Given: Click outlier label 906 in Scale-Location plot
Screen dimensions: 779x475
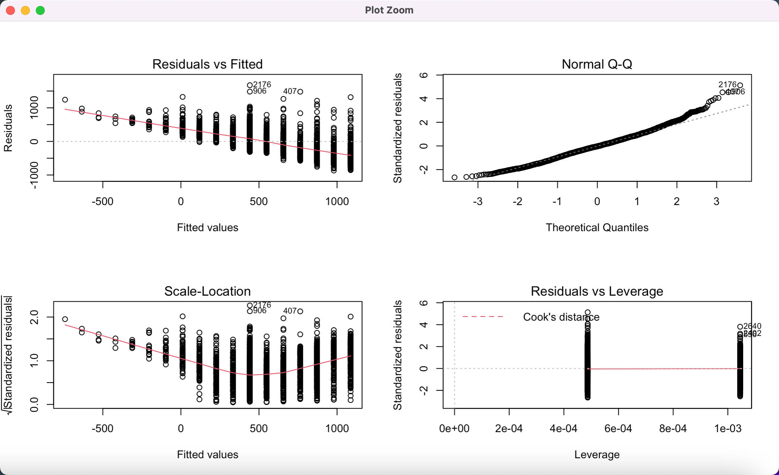Looking at the screenshot, I should click(x=259, y=311).
